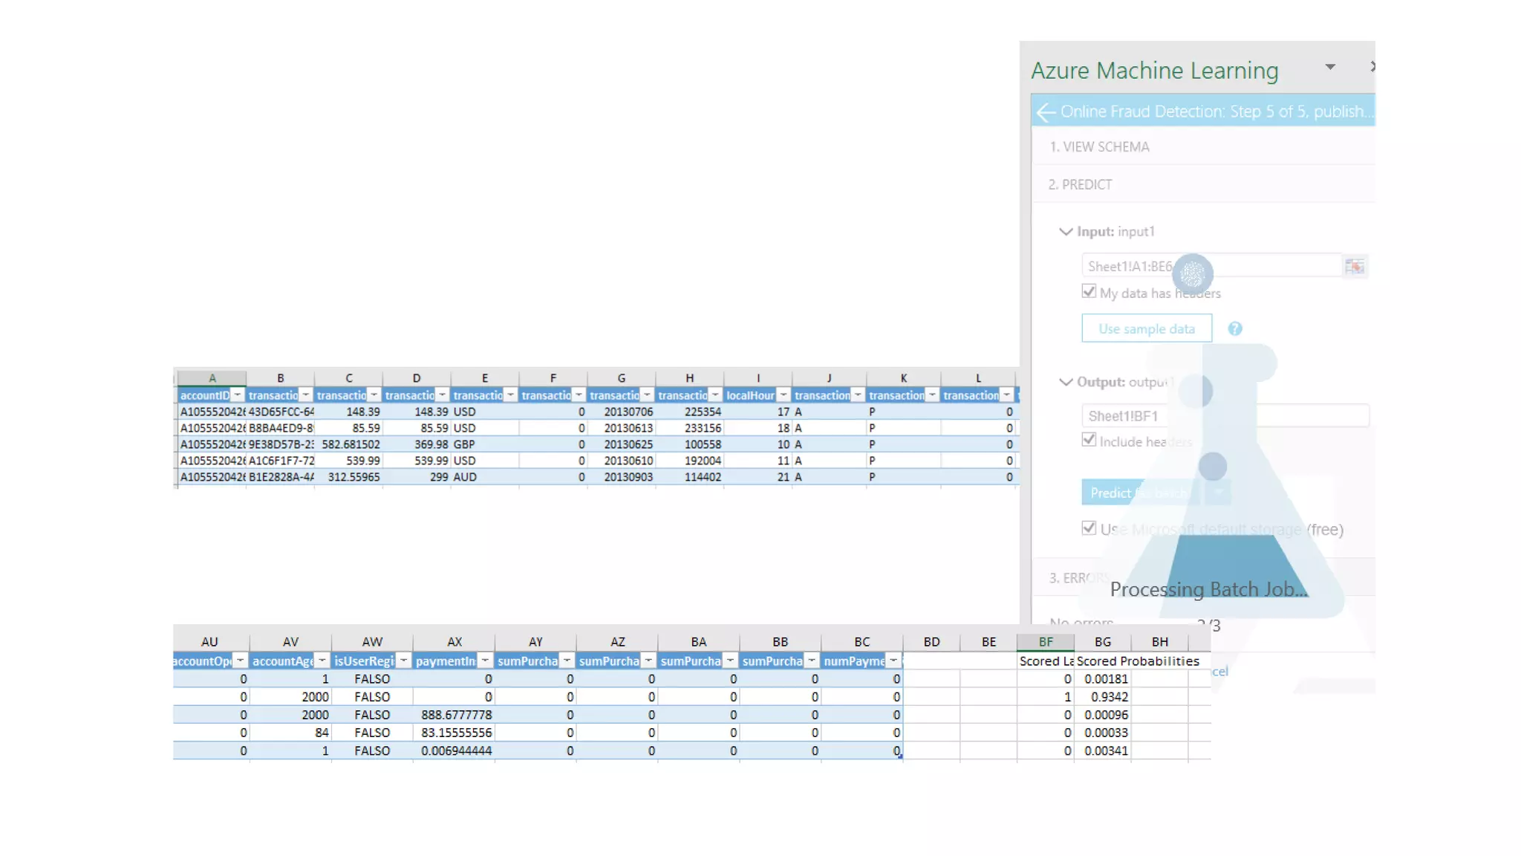Click the accountID column filter button
This screenshot has height=856, width=1521.
point(237,395)
